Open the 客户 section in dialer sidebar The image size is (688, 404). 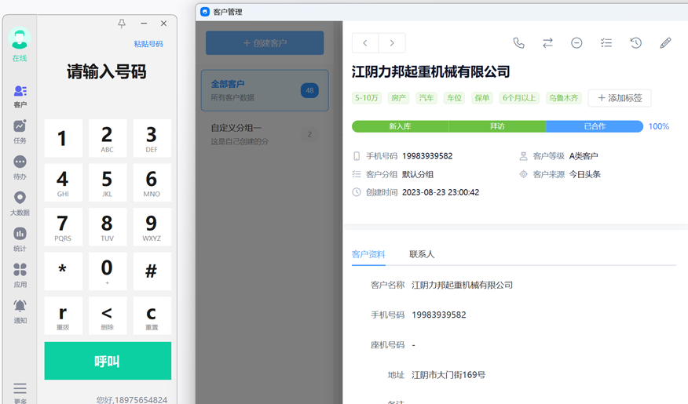coord(20,96)
